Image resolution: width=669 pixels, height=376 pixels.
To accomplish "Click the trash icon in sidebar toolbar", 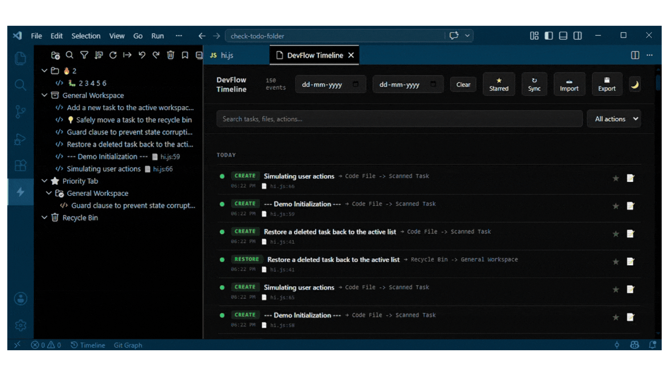I will coord(170,55).
